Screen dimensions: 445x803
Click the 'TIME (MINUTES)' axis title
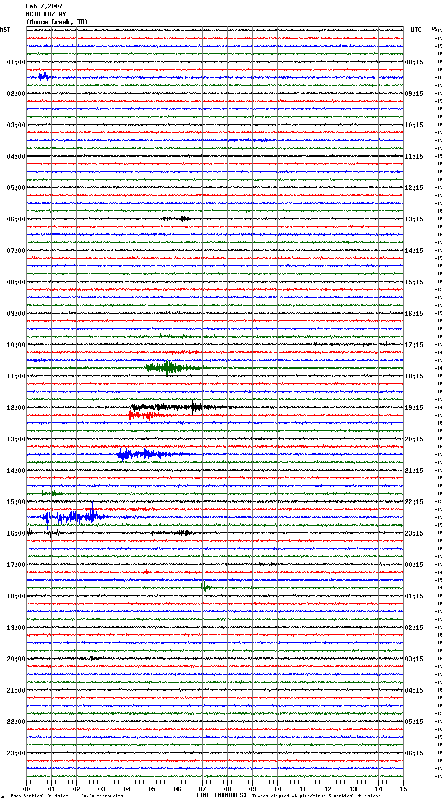click(221, 795)
